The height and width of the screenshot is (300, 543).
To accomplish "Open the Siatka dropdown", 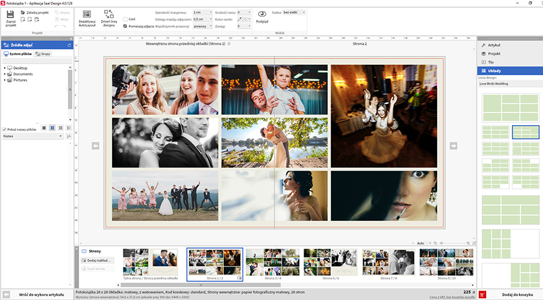I will (296, 12).
